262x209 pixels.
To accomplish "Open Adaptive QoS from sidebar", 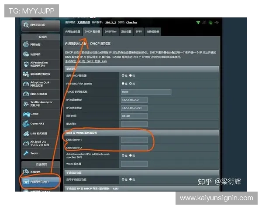I will 41,84.
